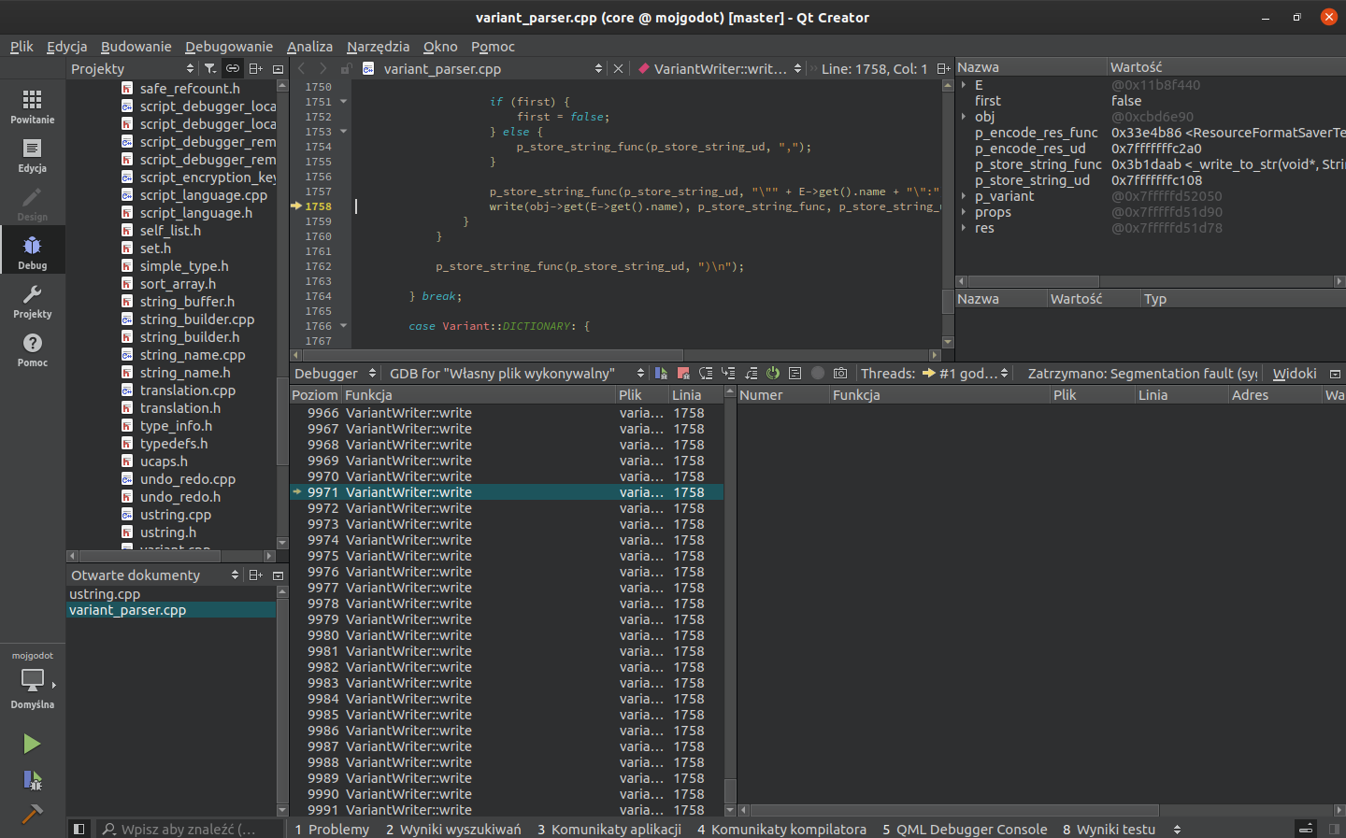The height and width of the screenshot is (838, 1346).
Task: Close the variant_parser.cpp editor with its X
Action: [x=618, y=68]
